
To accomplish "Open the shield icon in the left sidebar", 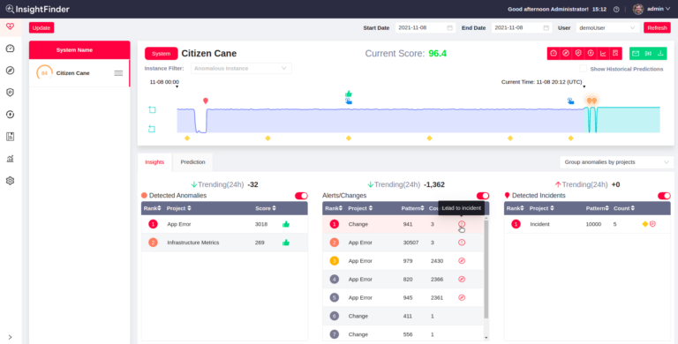I will tap(10, 93).
